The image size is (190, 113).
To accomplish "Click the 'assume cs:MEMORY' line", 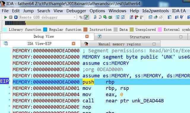I will (x=106, y=63).
